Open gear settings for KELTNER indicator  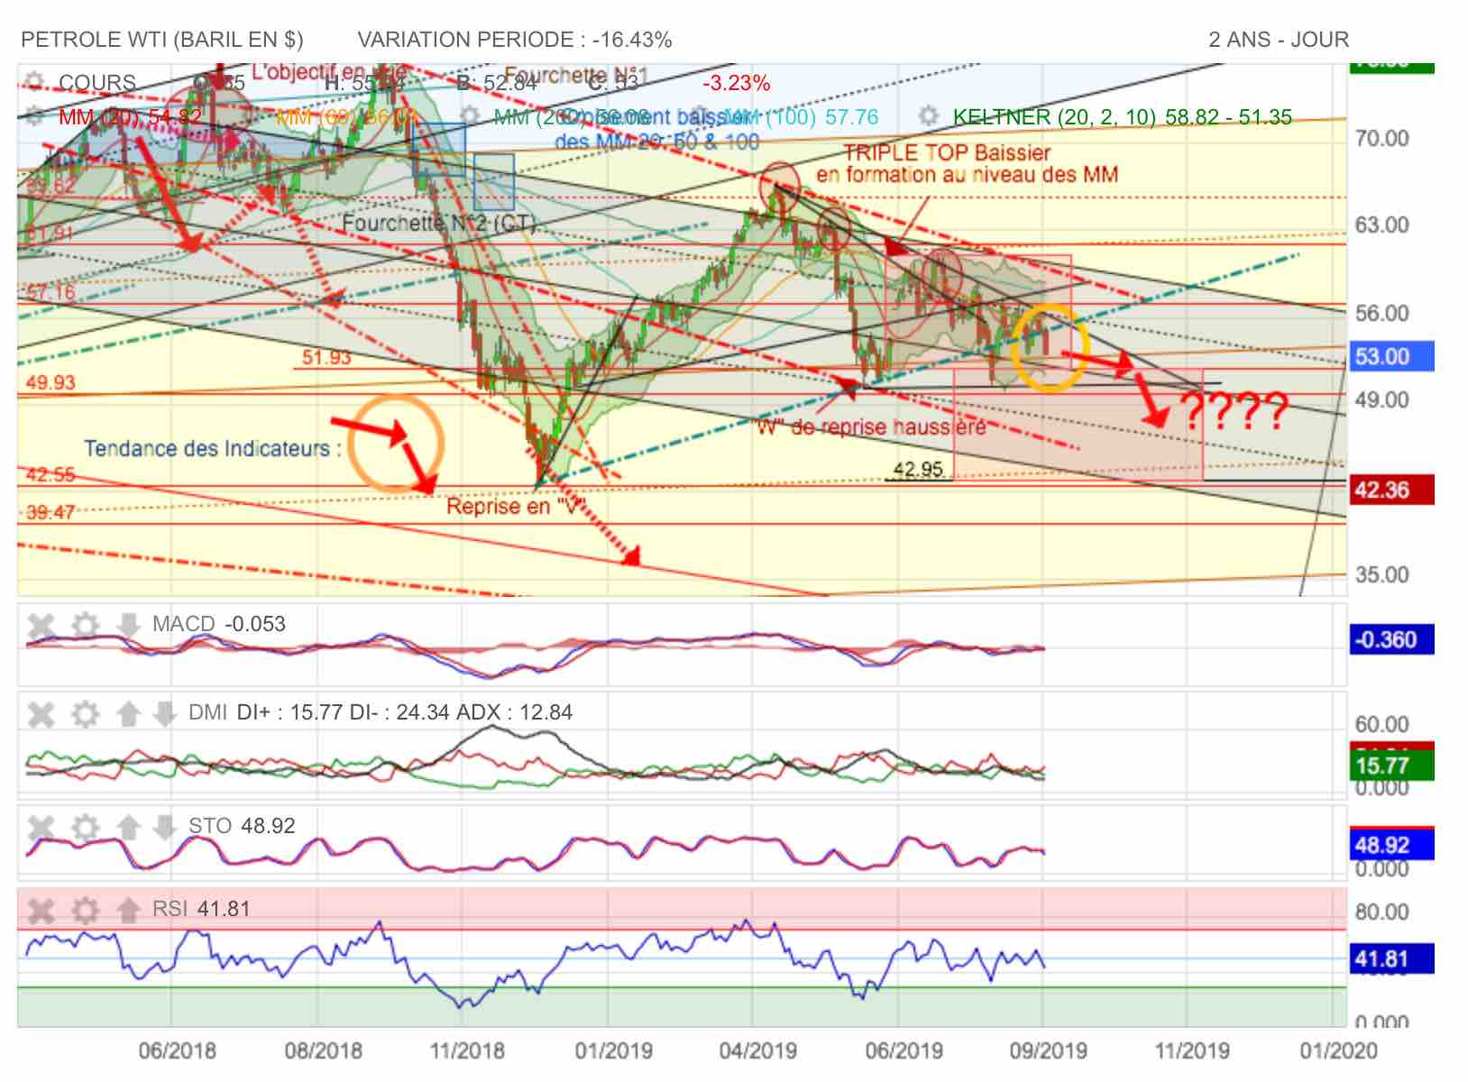[x=929, y=116]
